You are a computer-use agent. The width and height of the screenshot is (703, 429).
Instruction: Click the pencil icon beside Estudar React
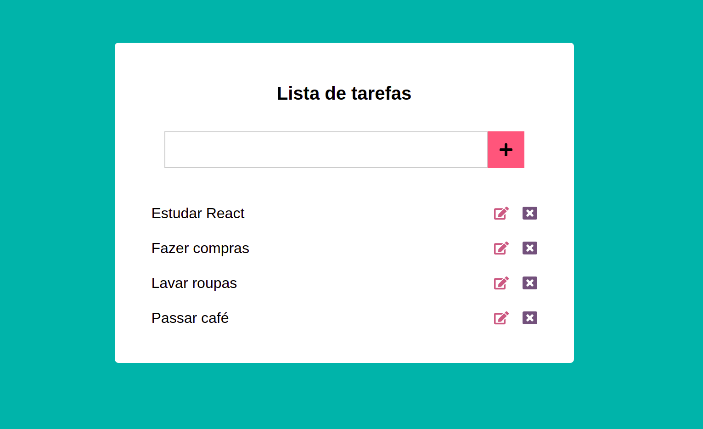point(501,213)
